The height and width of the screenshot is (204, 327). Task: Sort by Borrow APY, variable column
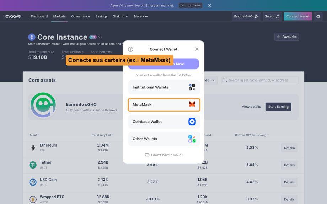pyautogui.click(x=252, y=135)
